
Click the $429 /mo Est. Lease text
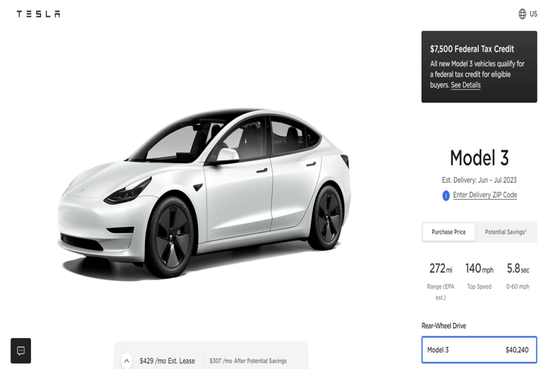coord(167,361)
